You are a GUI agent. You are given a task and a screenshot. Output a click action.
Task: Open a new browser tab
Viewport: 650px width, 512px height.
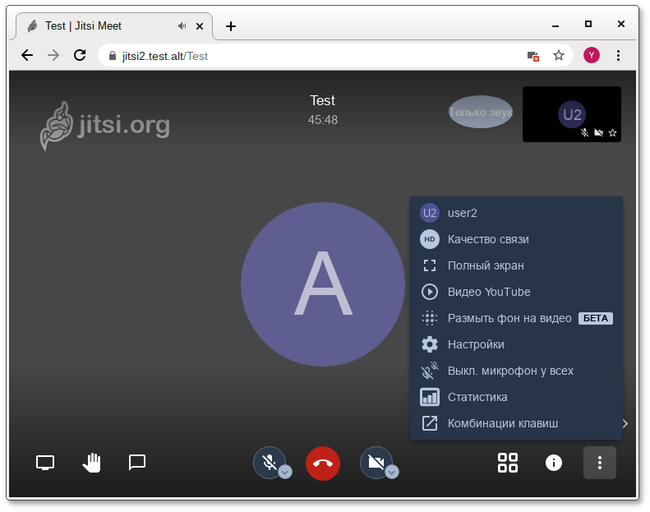coord(231,26)
